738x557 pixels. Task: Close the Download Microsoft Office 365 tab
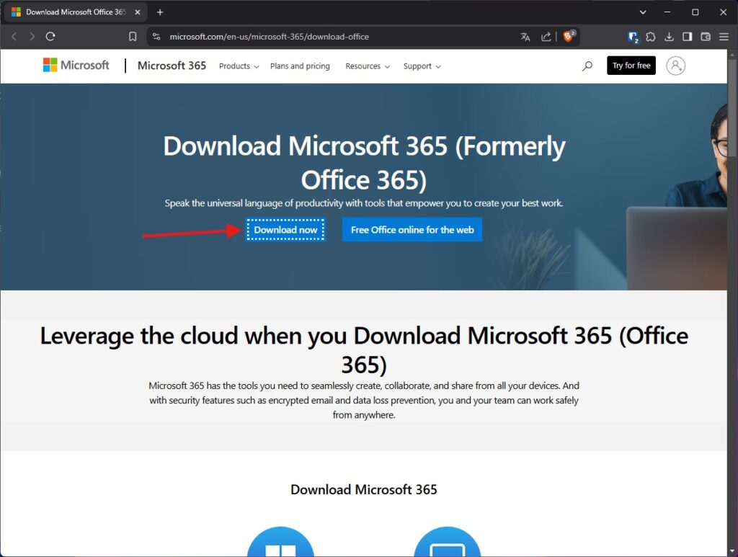(138, 12)
